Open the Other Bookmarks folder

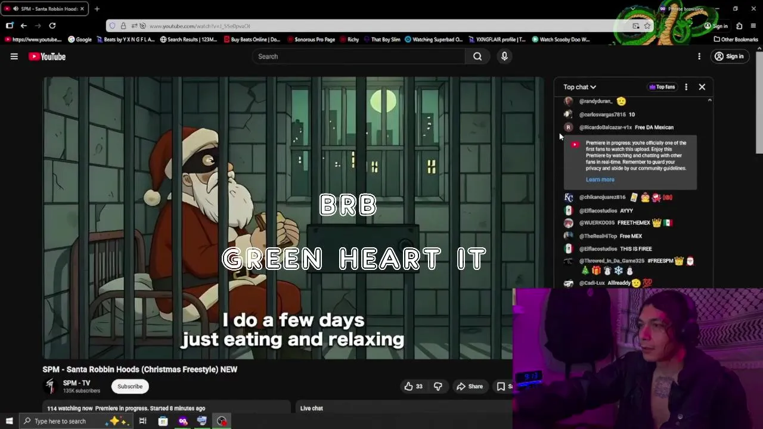pos(736,39)
